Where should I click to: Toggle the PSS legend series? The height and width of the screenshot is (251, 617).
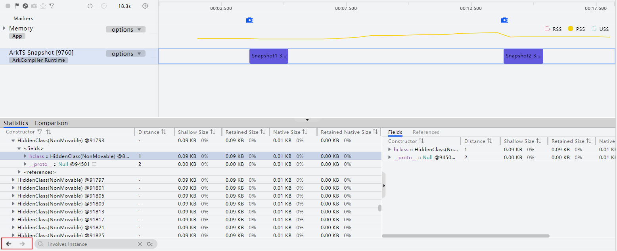click(577, 29)
